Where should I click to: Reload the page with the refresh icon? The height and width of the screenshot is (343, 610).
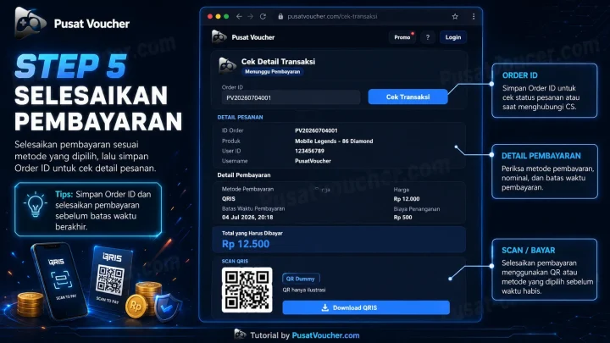point(263,16)
